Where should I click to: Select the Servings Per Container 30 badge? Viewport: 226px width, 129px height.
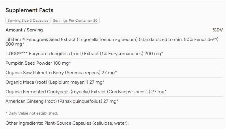[75, 20]
